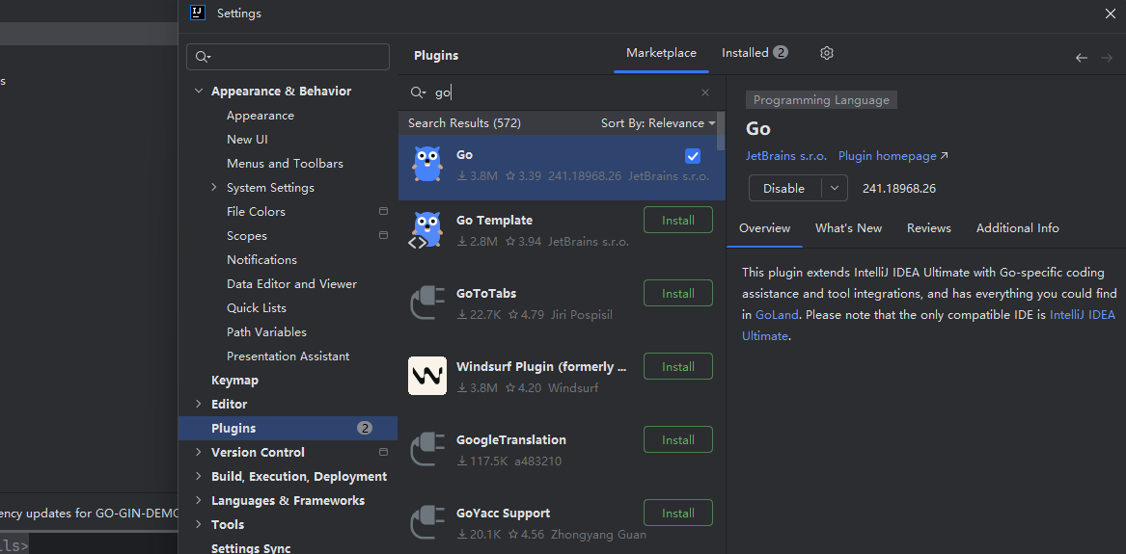1126x554 pixels.
Task: Click the Programming Language tag
Action: pyautogui.click(x=821, y=100)
